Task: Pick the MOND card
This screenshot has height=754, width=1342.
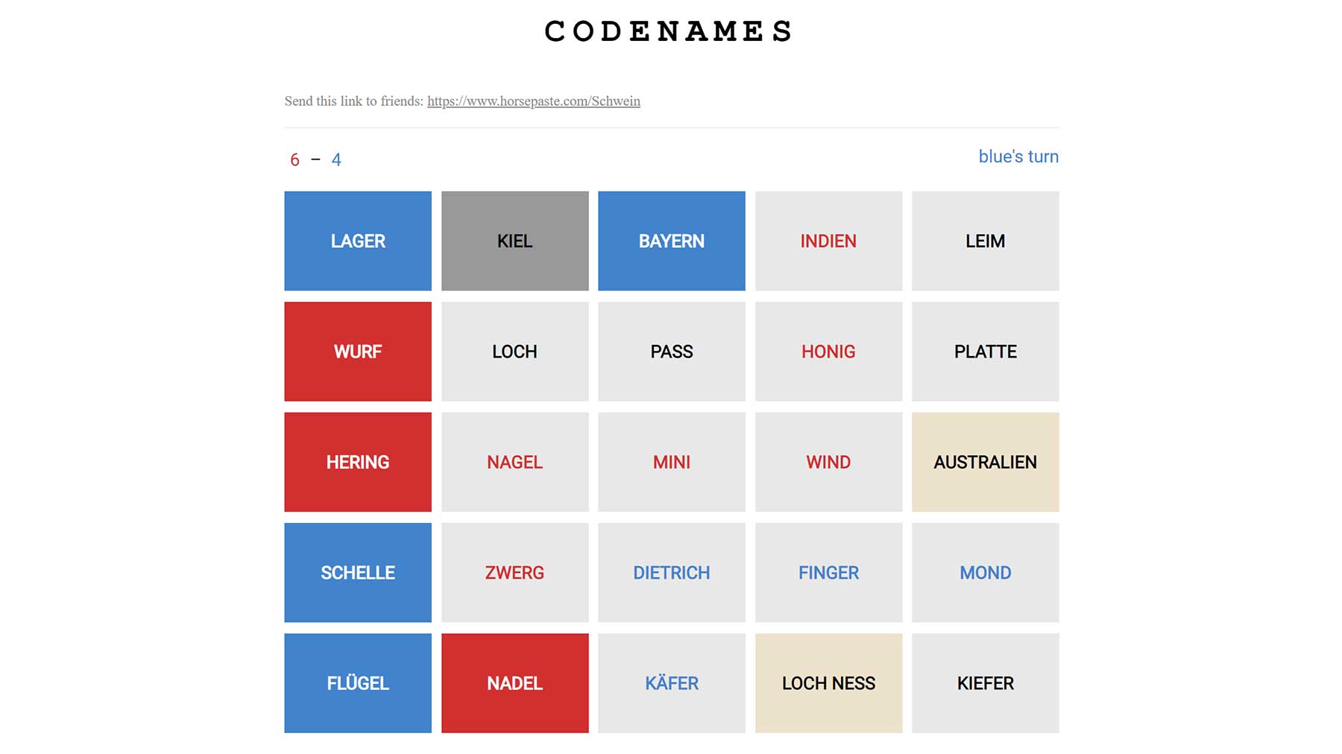Action: [x=985, y=572]
